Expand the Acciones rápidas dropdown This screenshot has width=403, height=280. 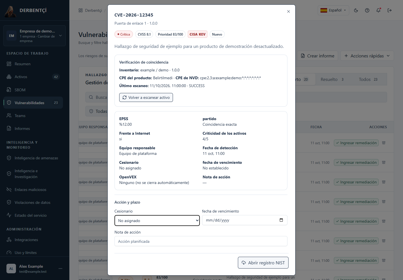click(367, 56)
